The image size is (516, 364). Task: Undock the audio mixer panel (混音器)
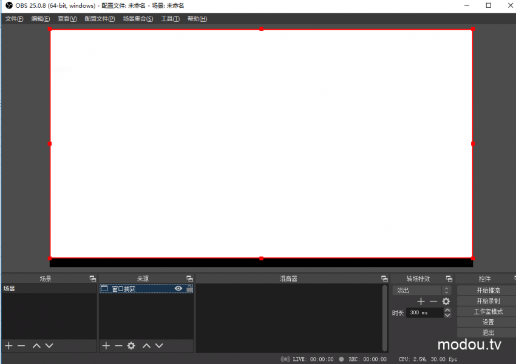pos(384,278)
